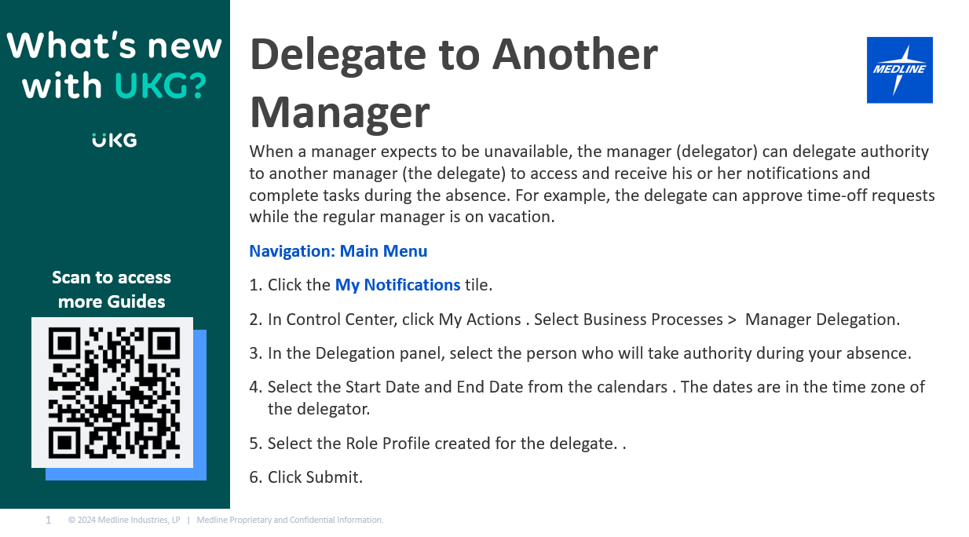Viewport: 969px width, 537px height.
Task: Click step 1's "tile." word after My Notifications
Action: [478, 285]
